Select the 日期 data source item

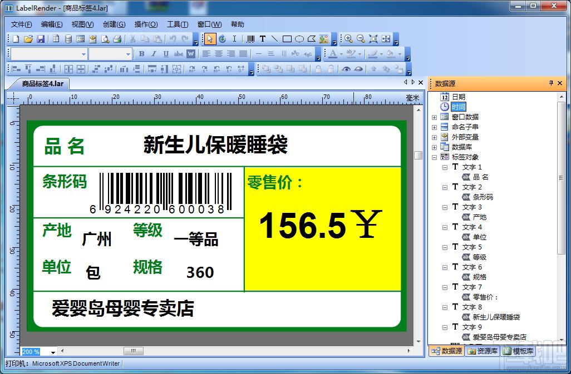[459, 97]
